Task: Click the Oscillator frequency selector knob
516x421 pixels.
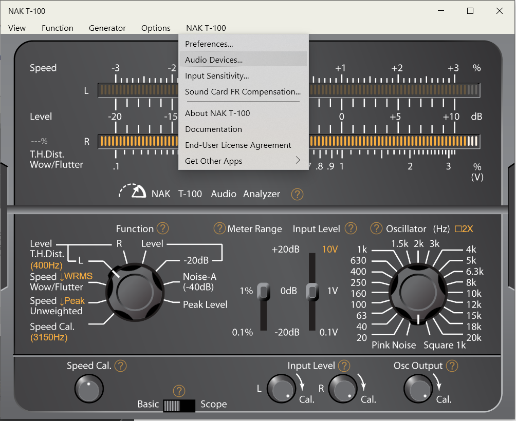Action: [x=417, y=292]
